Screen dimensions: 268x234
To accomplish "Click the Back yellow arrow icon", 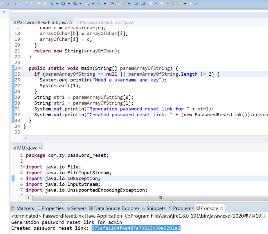I will [179, 4].
